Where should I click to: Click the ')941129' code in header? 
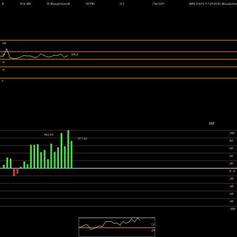(158, 4)
